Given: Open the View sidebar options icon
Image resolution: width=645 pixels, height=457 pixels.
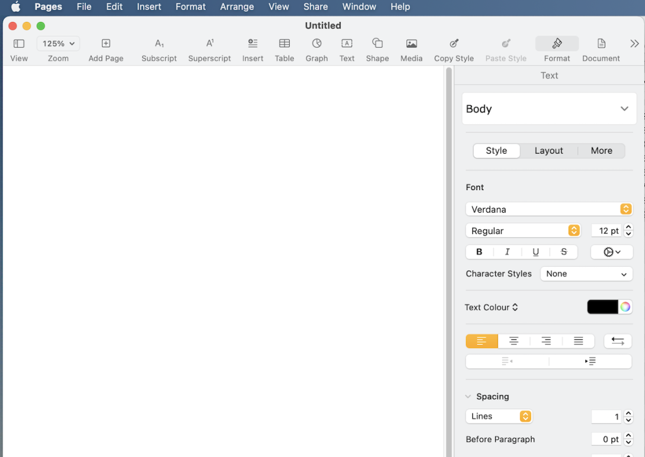Looking at the screenshot, I should (x=19, y=43).
